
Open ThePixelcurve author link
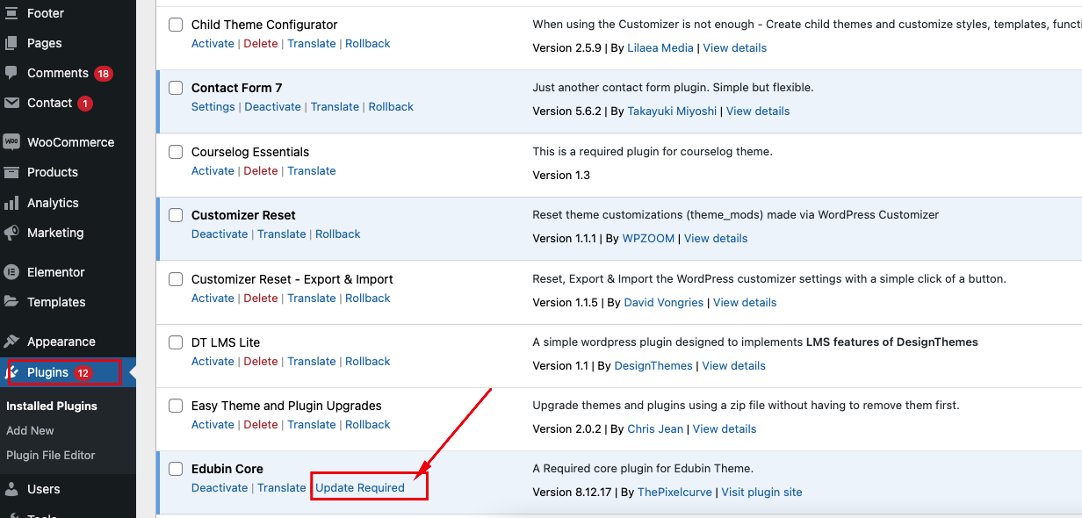(674, 492)
